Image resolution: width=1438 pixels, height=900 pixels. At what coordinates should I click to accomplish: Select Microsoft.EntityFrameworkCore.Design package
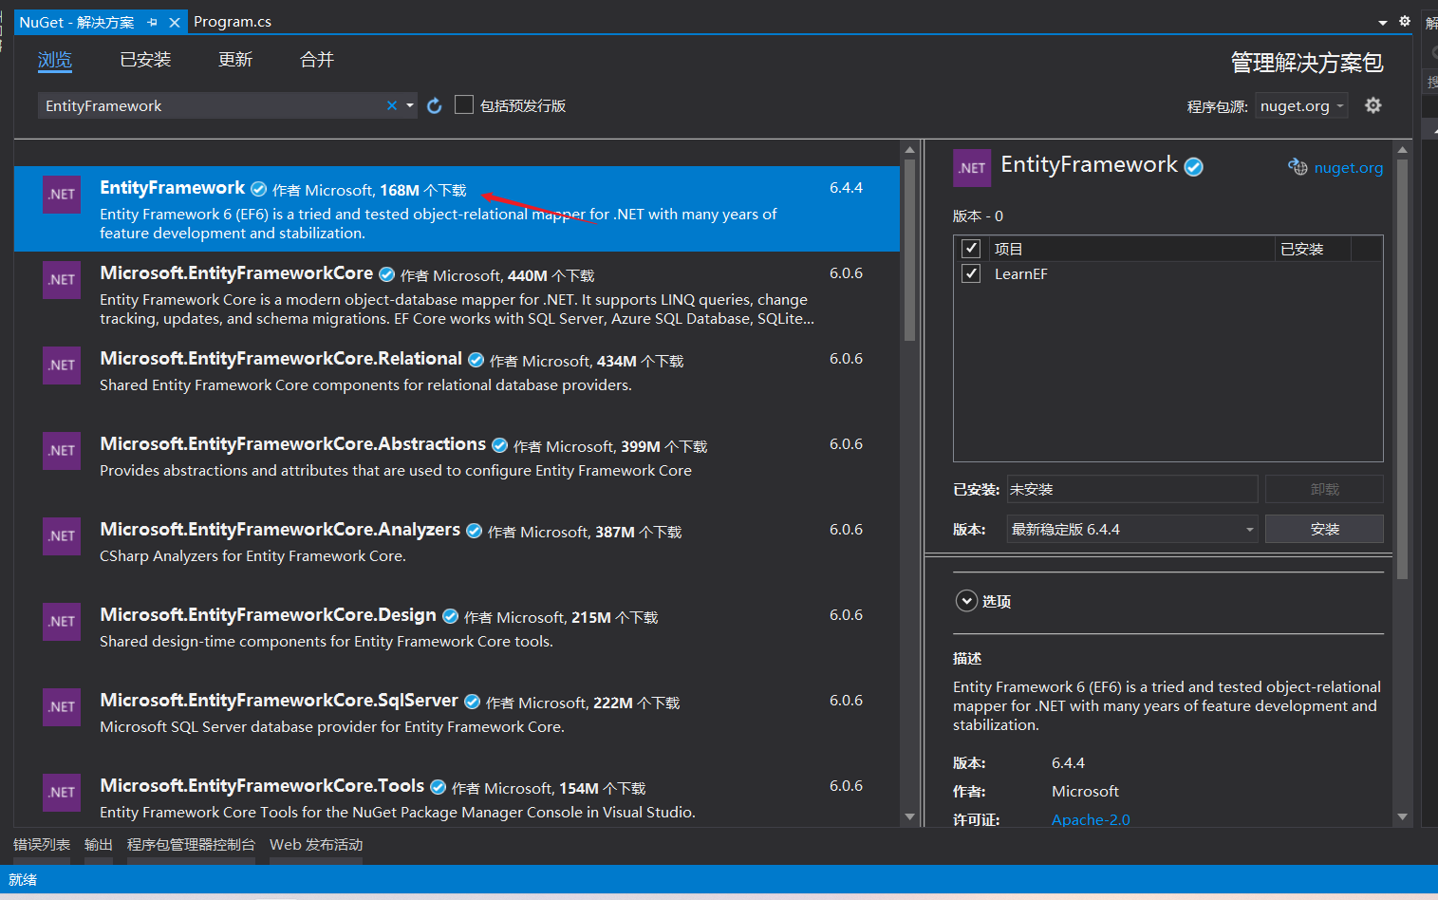457,636
